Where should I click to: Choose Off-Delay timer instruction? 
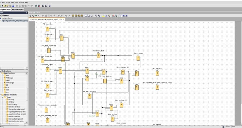pyautogui.click(x=12, y=102)
